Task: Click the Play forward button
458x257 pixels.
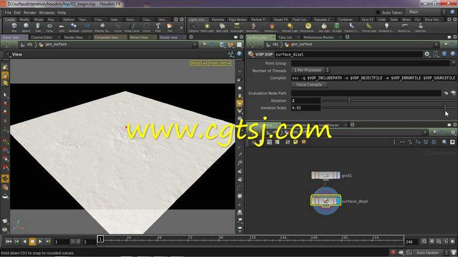Action: click(x=40, y=242)
